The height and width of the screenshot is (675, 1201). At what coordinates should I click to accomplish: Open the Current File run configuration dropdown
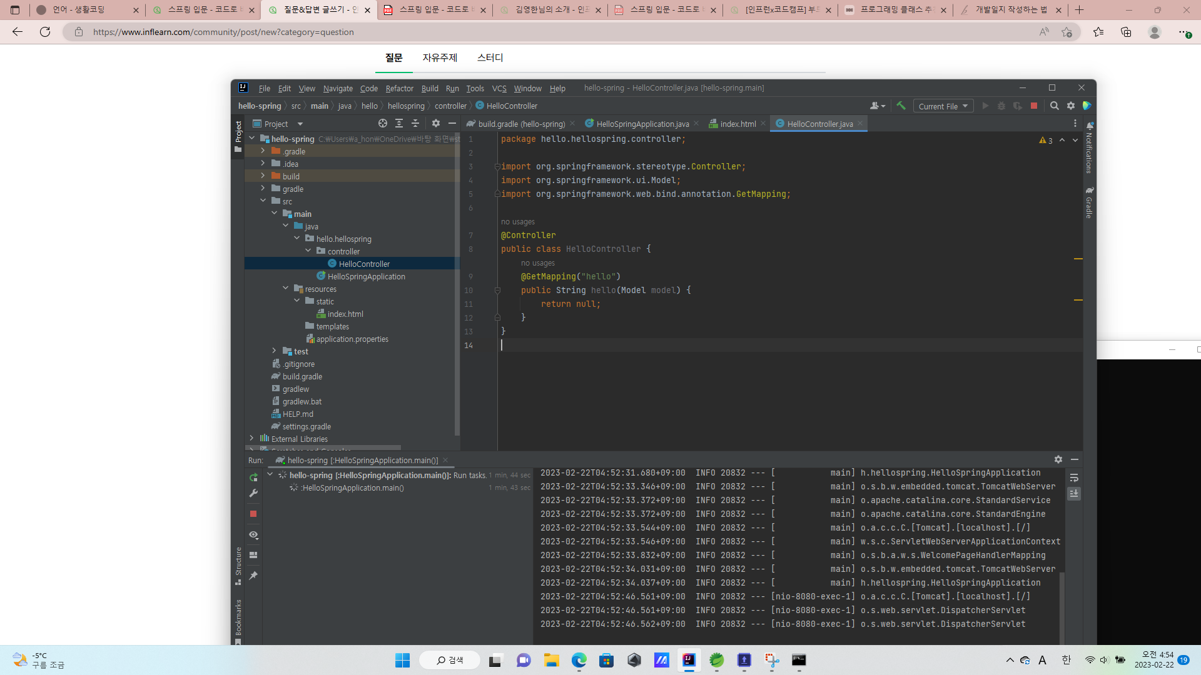(943, 106)
